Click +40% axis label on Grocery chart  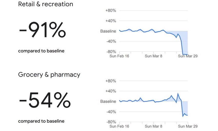pos(111,91)
